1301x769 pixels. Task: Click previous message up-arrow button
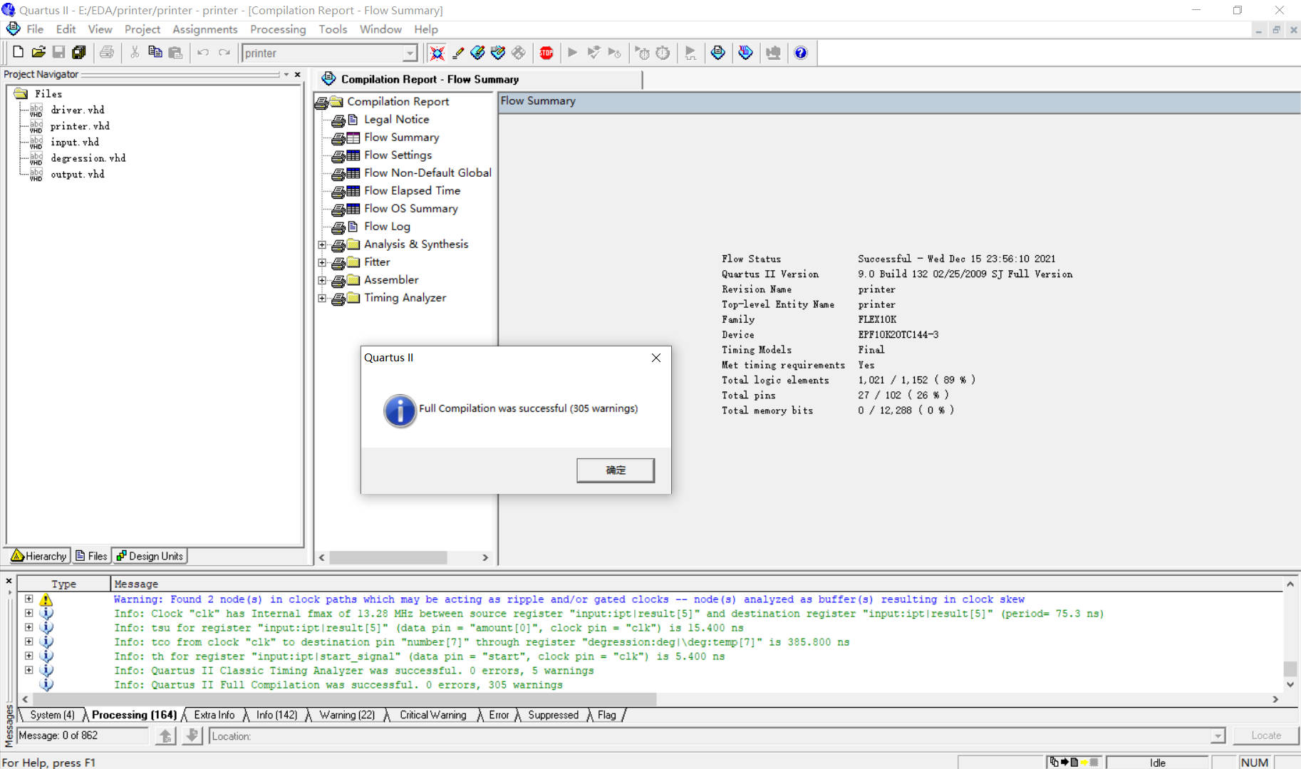click(x=166, y=736)
